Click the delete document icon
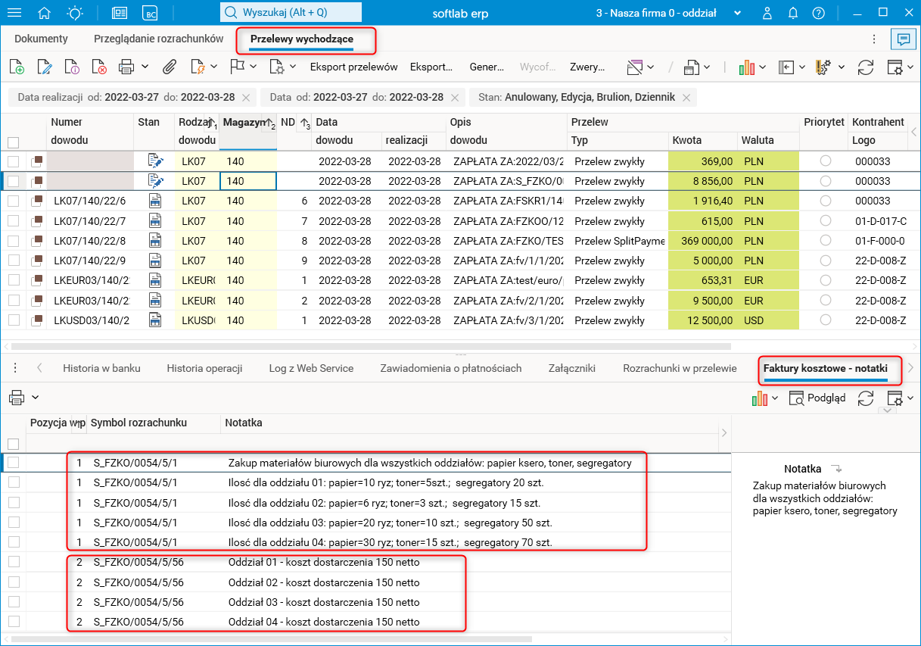The image size is (921, 646). (x=100, y=67)
